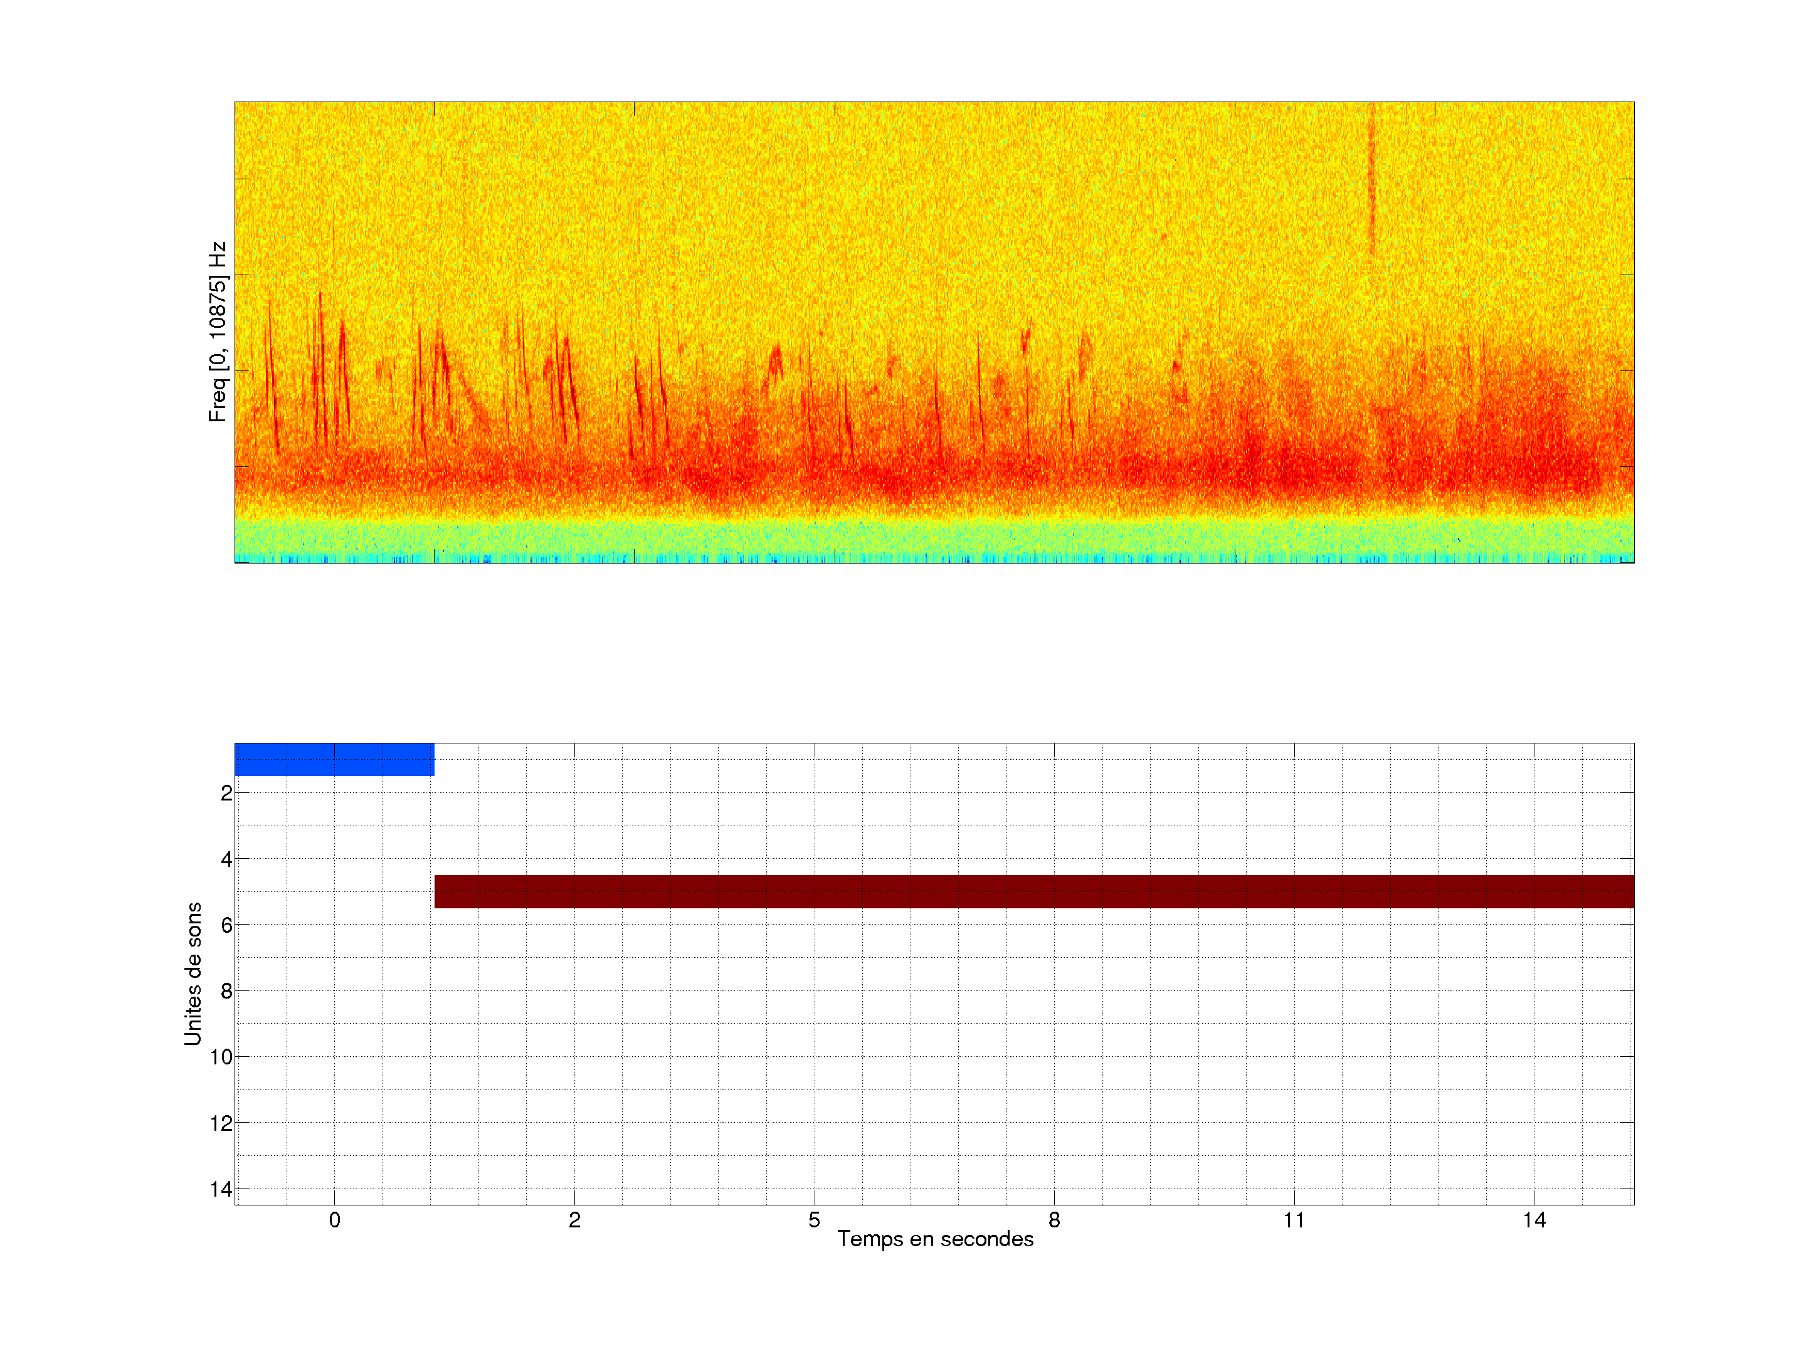Image resolution: width=1806 pixels, height=1354 pixels.
Task: Click the 'Unites de sons' axis label
Action: point(193,974)
